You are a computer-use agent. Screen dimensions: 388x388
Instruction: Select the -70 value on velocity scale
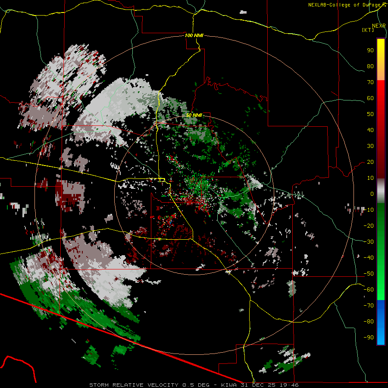pyautogui.click(x=369, y=306)
